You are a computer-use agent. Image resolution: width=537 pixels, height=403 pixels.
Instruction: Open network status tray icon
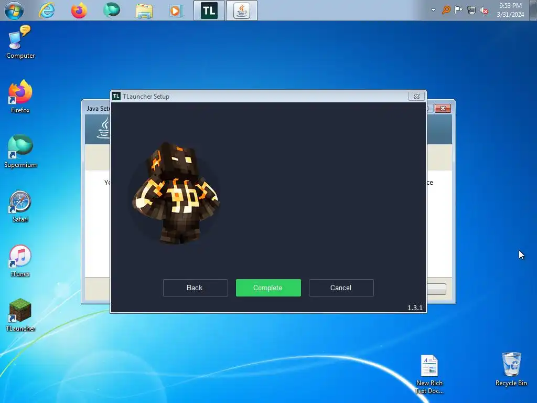point(471,10)
